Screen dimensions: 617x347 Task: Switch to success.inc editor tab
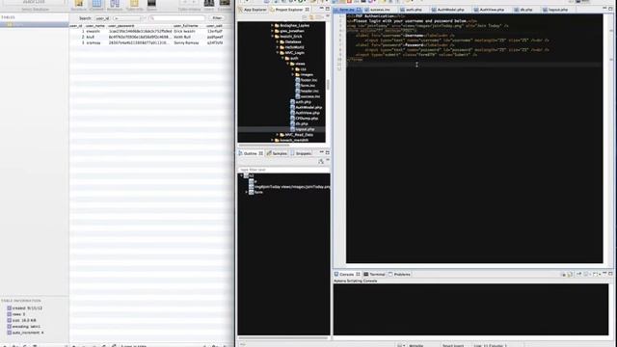click(377, 10)
